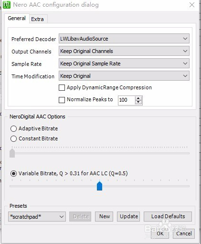Viewport: 201px width, 244px height.
Task: Choose the Constant Bitrate radio option
Action: (13, 138)
